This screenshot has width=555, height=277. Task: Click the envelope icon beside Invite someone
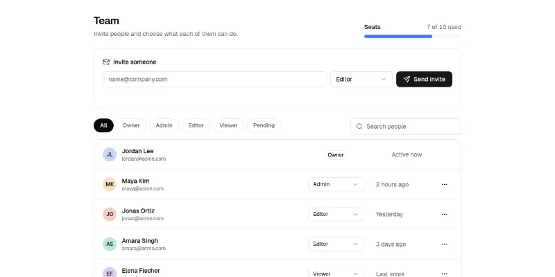click(x=106, y=62)
